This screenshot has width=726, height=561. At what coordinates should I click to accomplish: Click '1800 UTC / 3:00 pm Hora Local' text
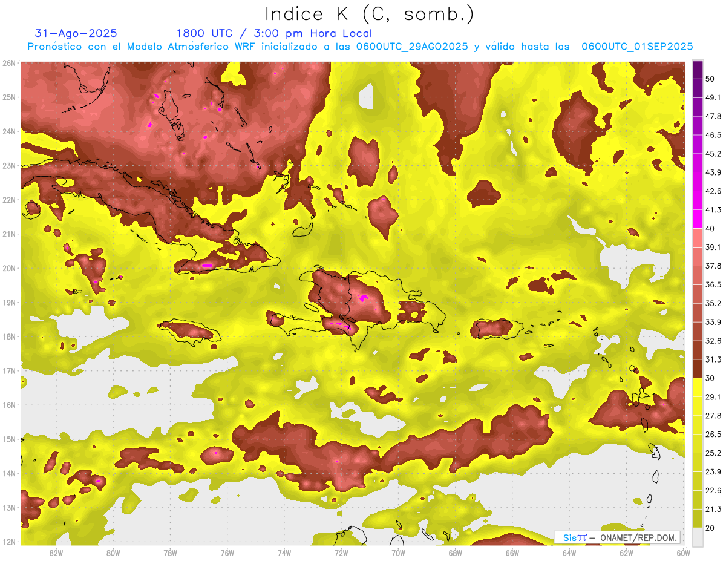[x=274, y=33]
